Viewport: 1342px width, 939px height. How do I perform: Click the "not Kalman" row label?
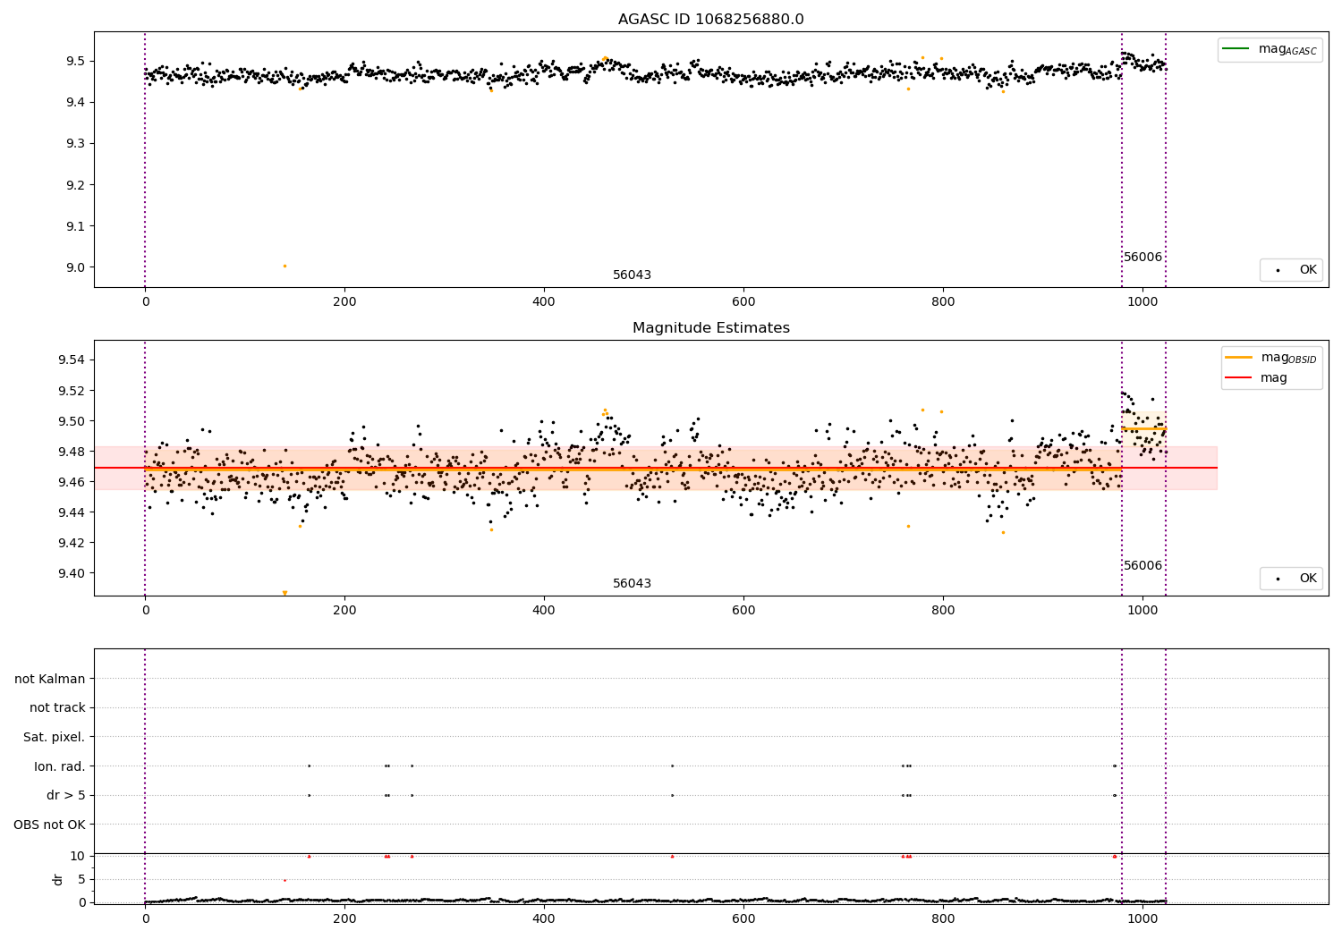pos(50,680)
